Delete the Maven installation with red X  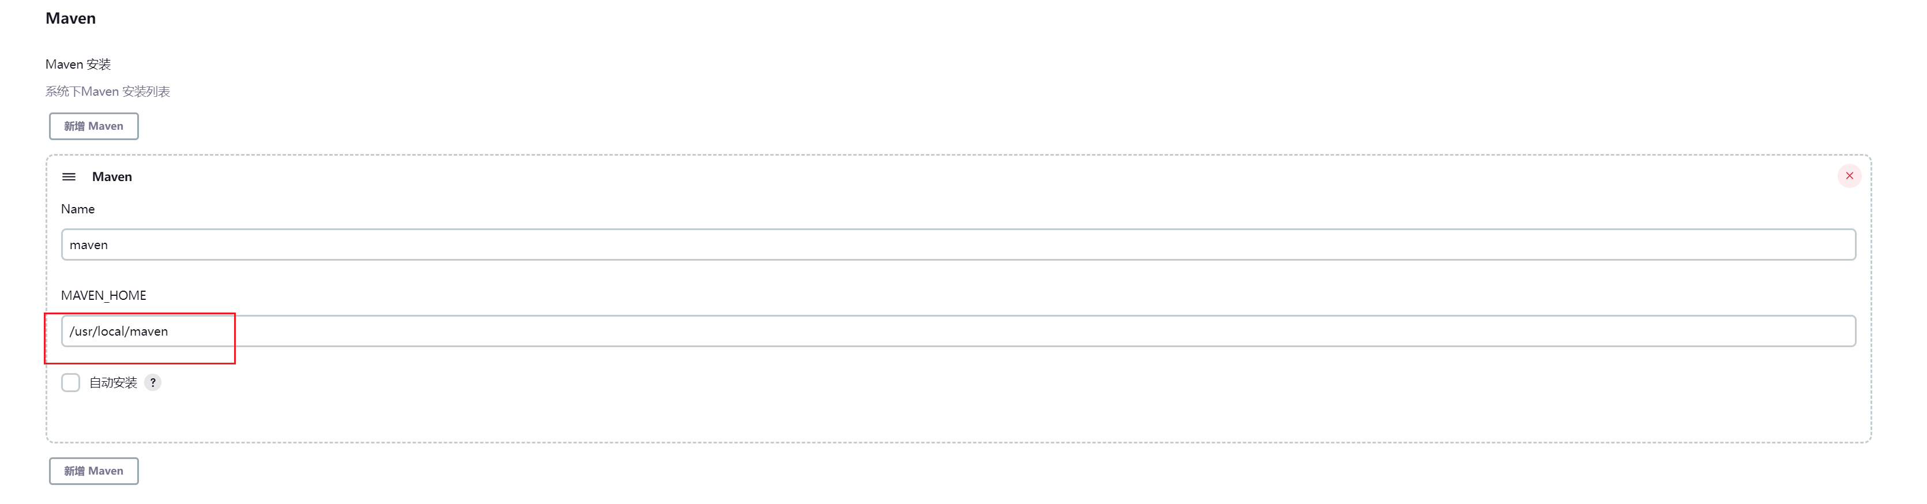pos(1849,176)
